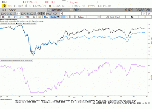Image resolution: width=152 pixels, height=109 pixels.
Task: Expand the Local CCY currency dropdown
Action: [61, 14]
